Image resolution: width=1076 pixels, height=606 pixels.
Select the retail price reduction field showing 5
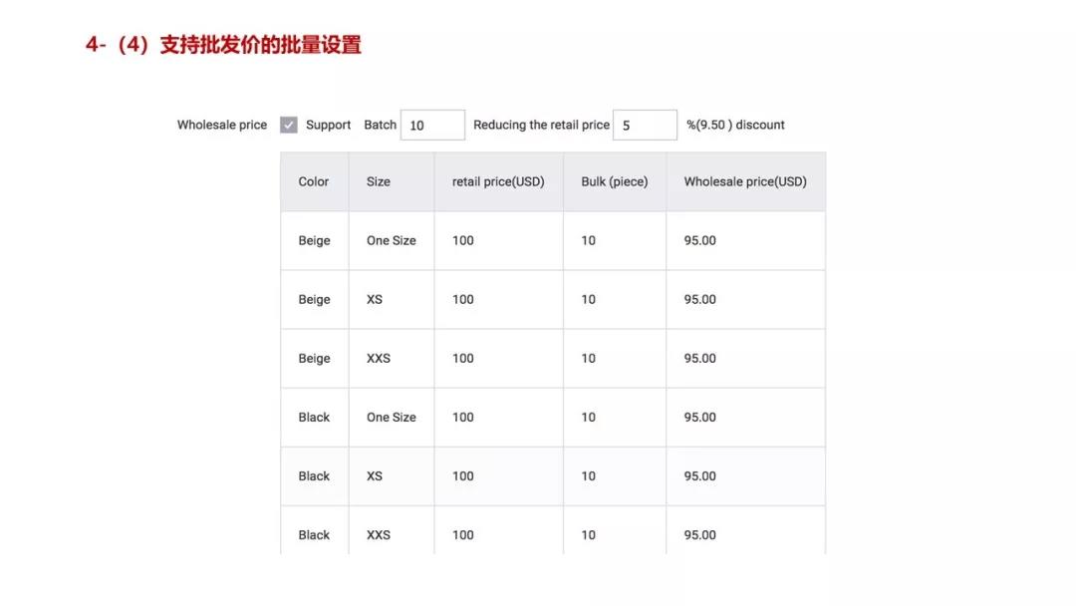pos(644,124)
